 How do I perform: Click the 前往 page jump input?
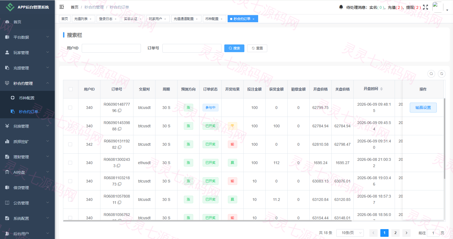tap(433, 233)
